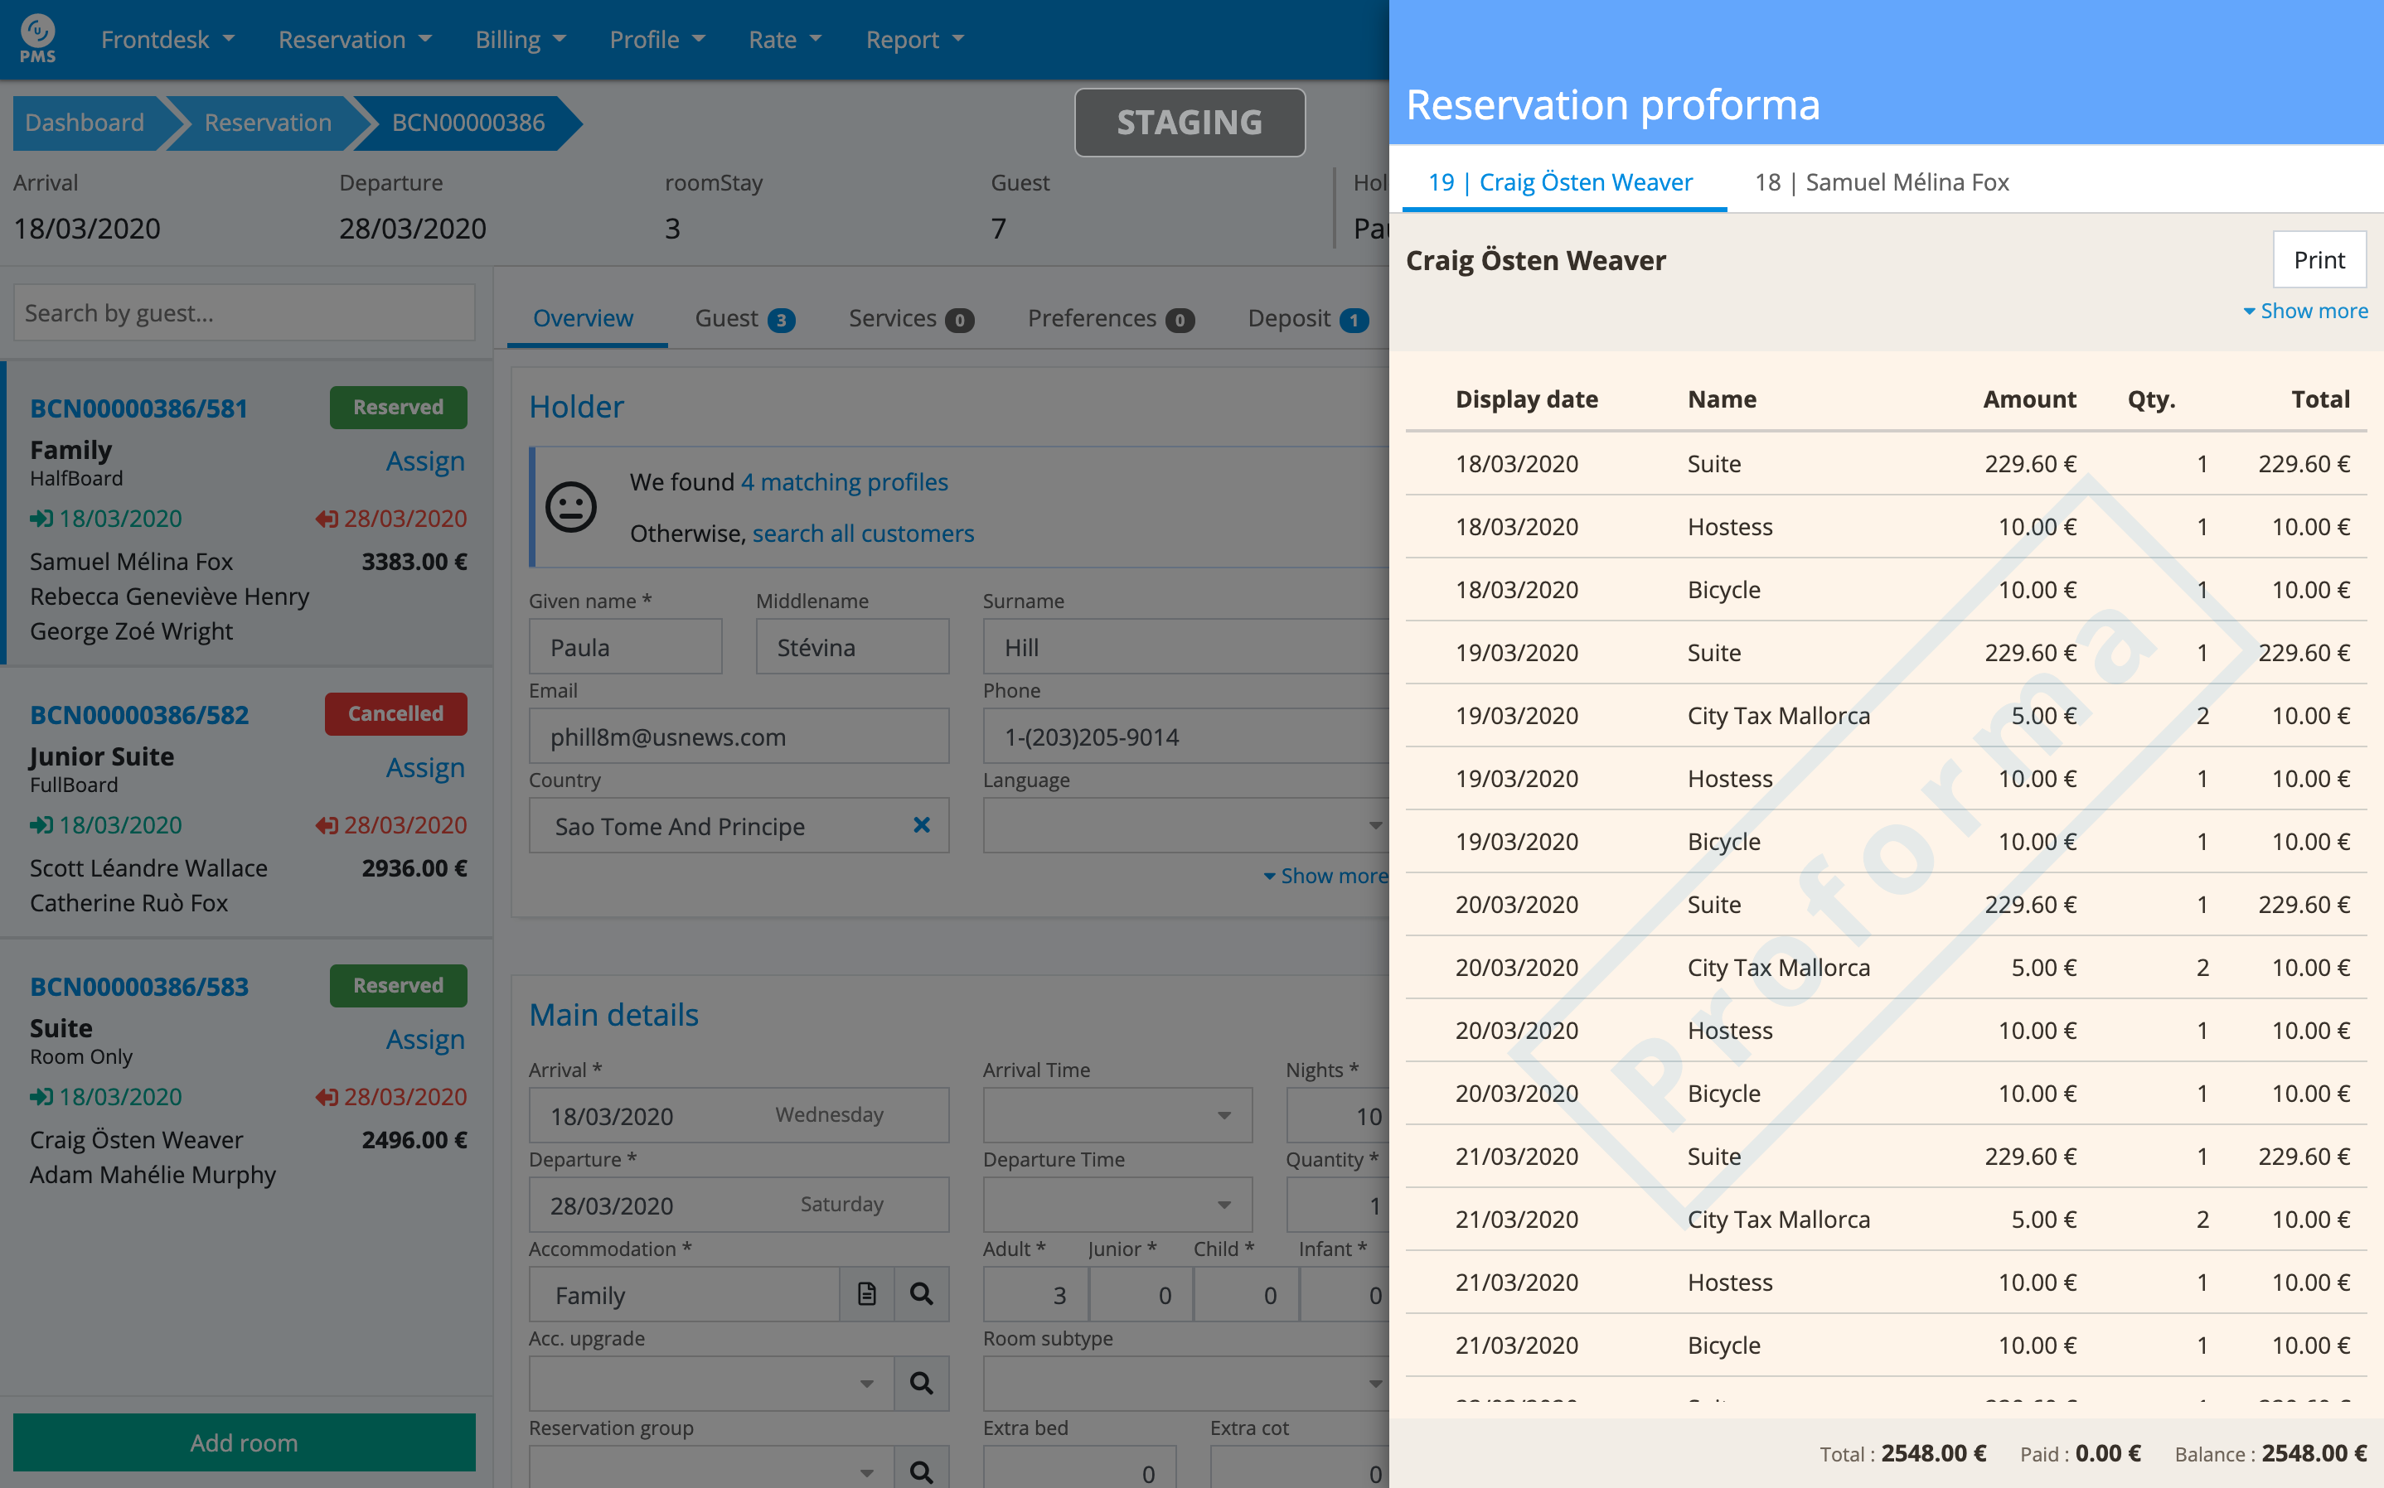
Task: Click arrival icon on BCN00000386/581 card
Action: [x=41, y=519]
